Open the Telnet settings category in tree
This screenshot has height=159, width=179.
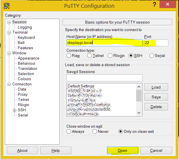pos(23,100)
